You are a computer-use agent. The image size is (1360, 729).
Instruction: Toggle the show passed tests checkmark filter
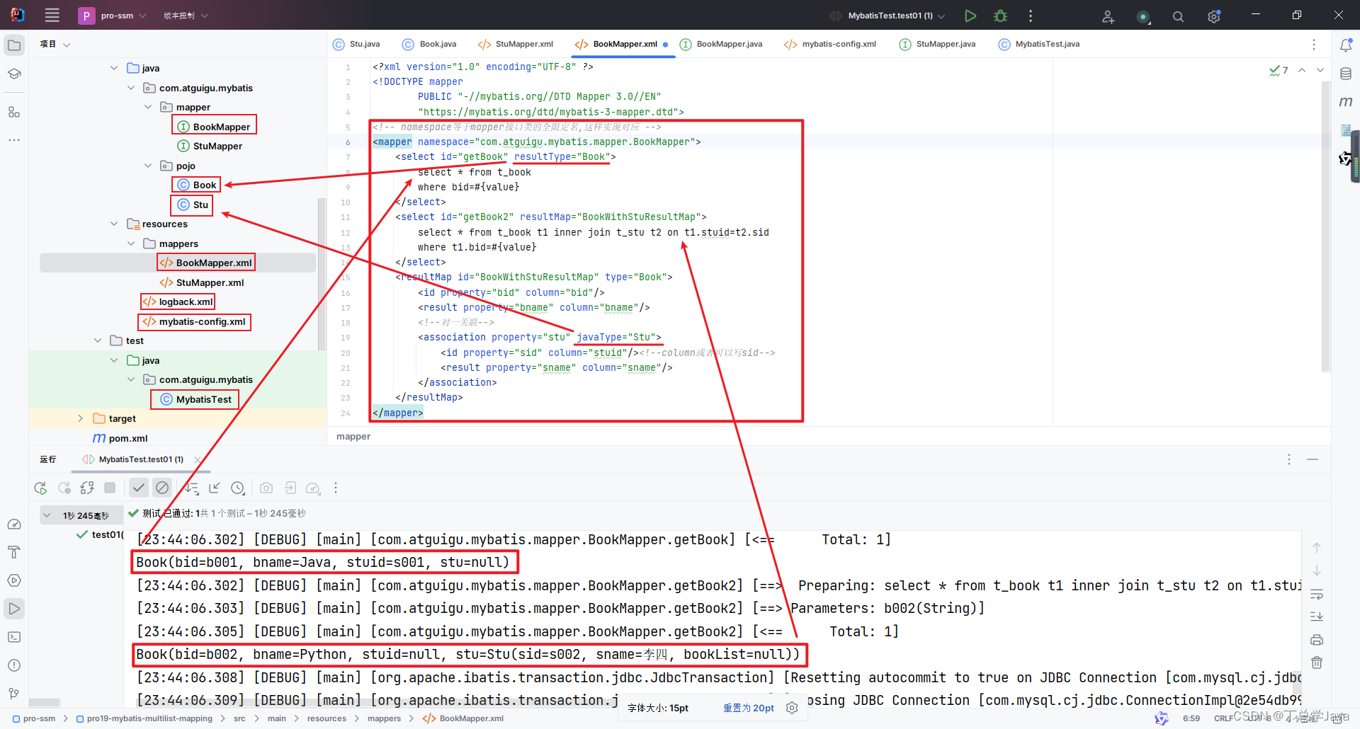pyautogui.click(x=139, y=488)
